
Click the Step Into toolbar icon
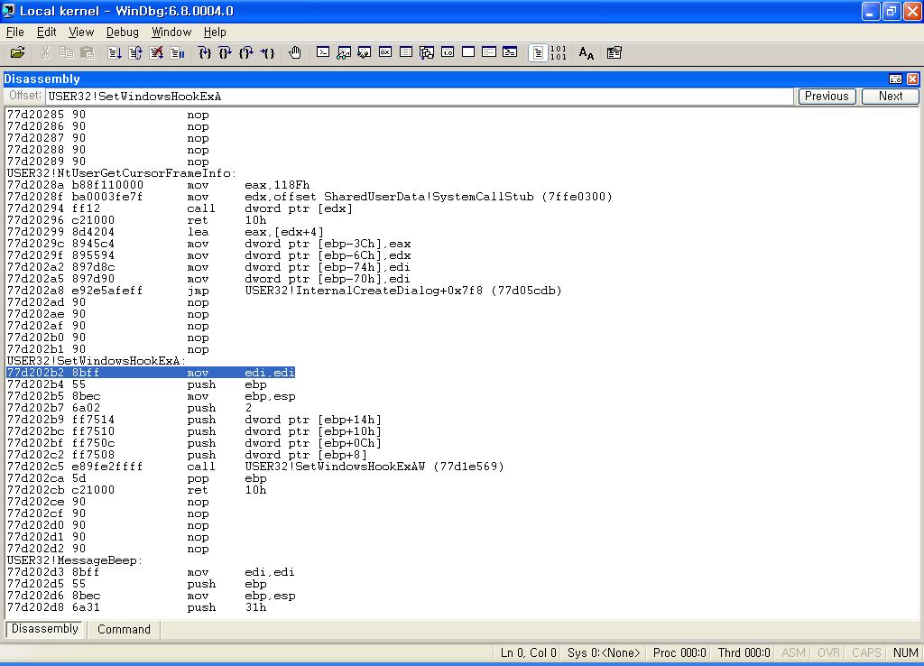(x=205, y=53)
